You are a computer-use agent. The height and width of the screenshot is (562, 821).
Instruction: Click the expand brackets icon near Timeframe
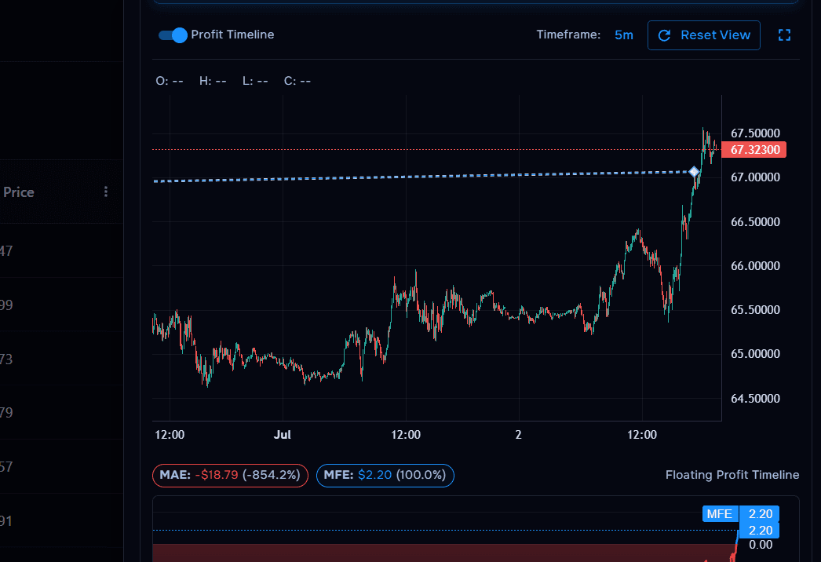tap(784, 35)
